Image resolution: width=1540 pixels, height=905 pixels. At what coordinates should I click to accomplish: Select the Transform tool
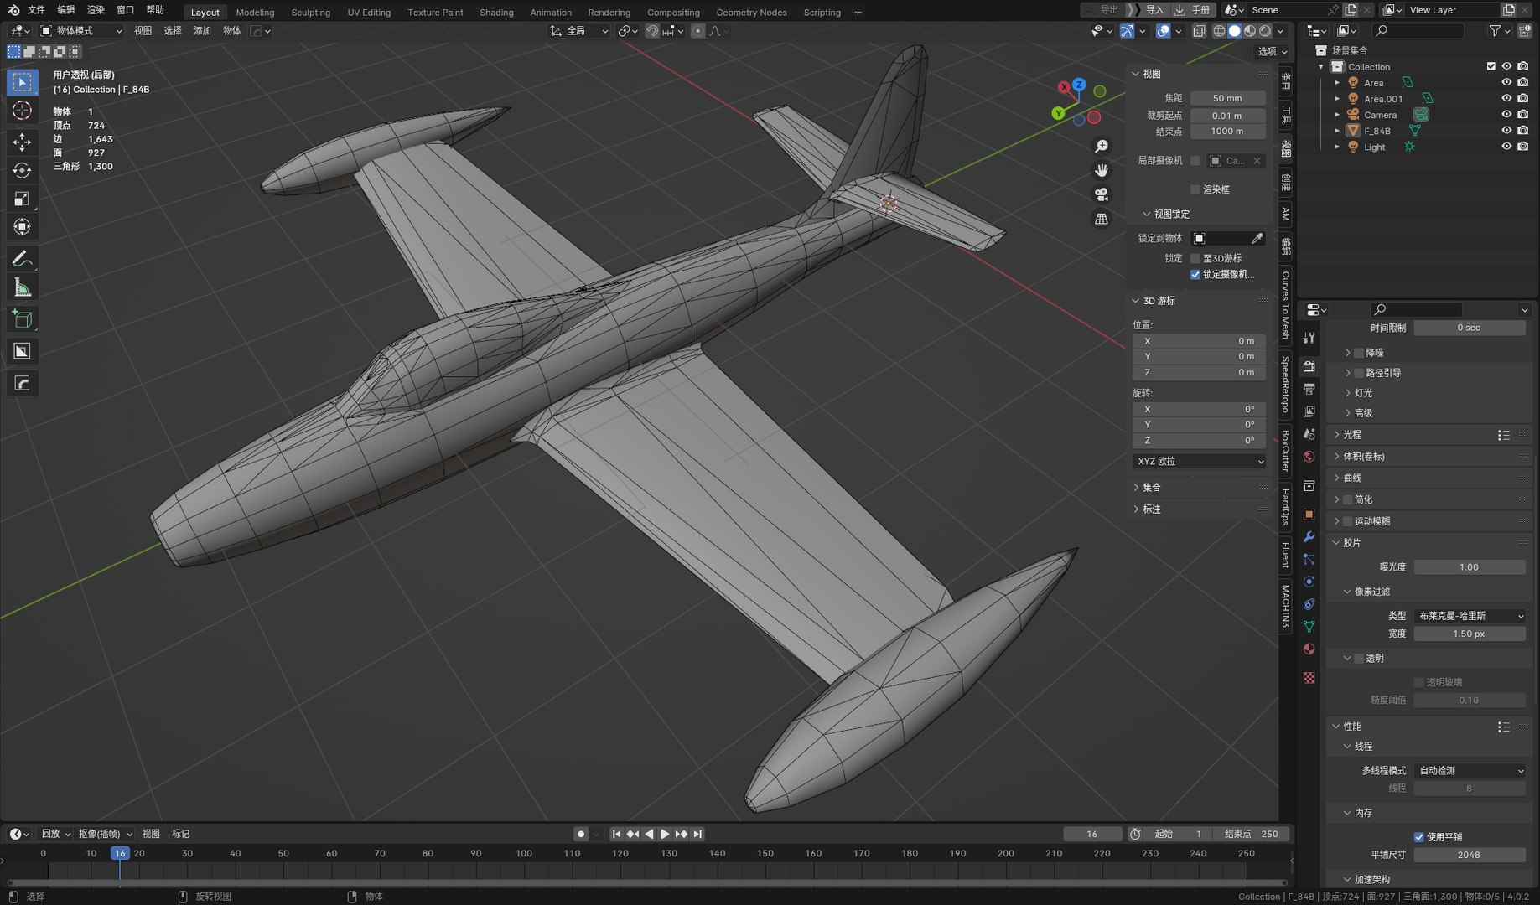(x=23, y=227)
